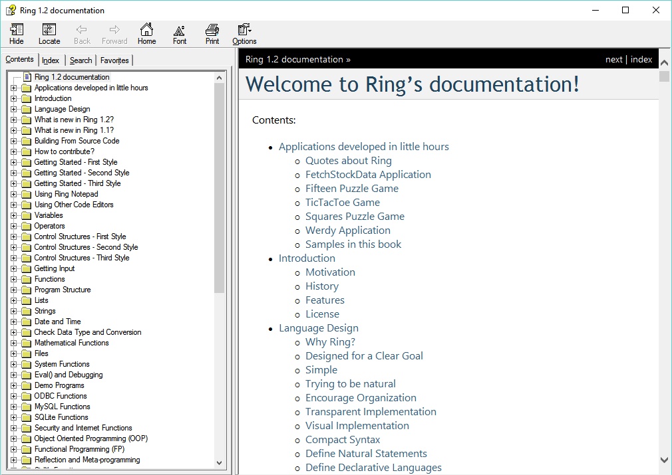Click the content pane scroll up arrow
Screen dimensions: 672x475
tap(664, 63)
